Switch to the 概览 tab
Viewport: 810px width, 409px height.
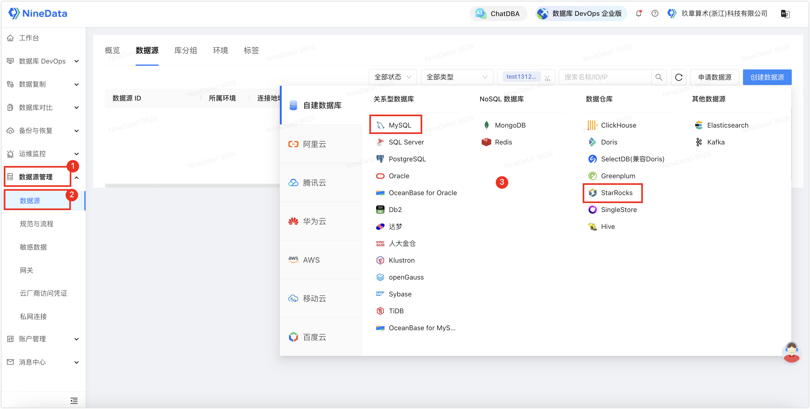[x=112, y=50]
